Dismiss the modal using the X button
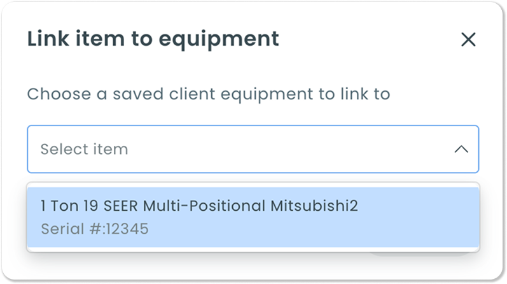507x284 pixels. pos(468,39)
